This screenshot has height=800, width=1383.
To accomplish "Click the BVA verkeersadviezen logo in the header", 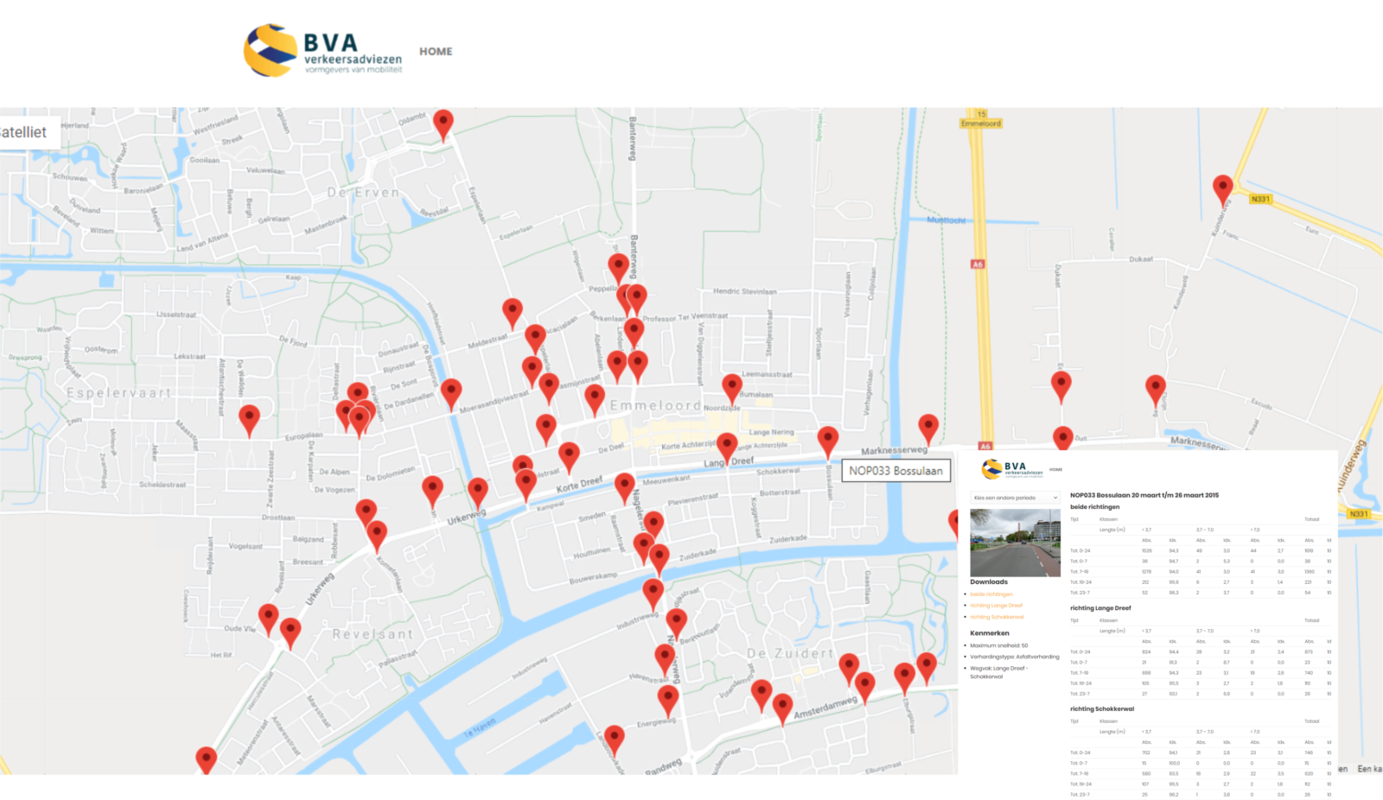I will [322, 51].
